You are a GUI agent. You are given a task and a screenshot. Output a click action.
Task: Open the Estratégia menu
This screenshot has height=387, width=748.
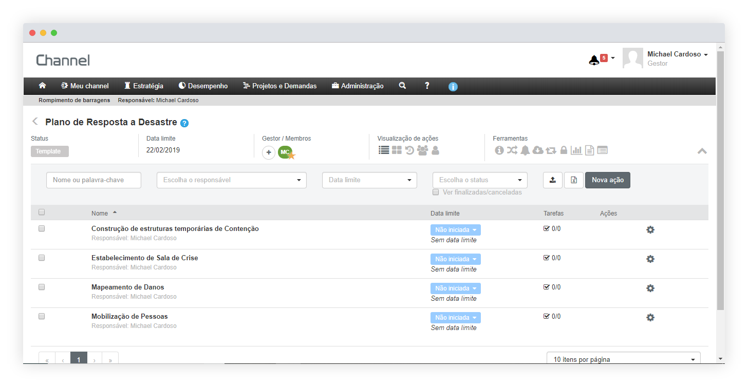(143, 86)
